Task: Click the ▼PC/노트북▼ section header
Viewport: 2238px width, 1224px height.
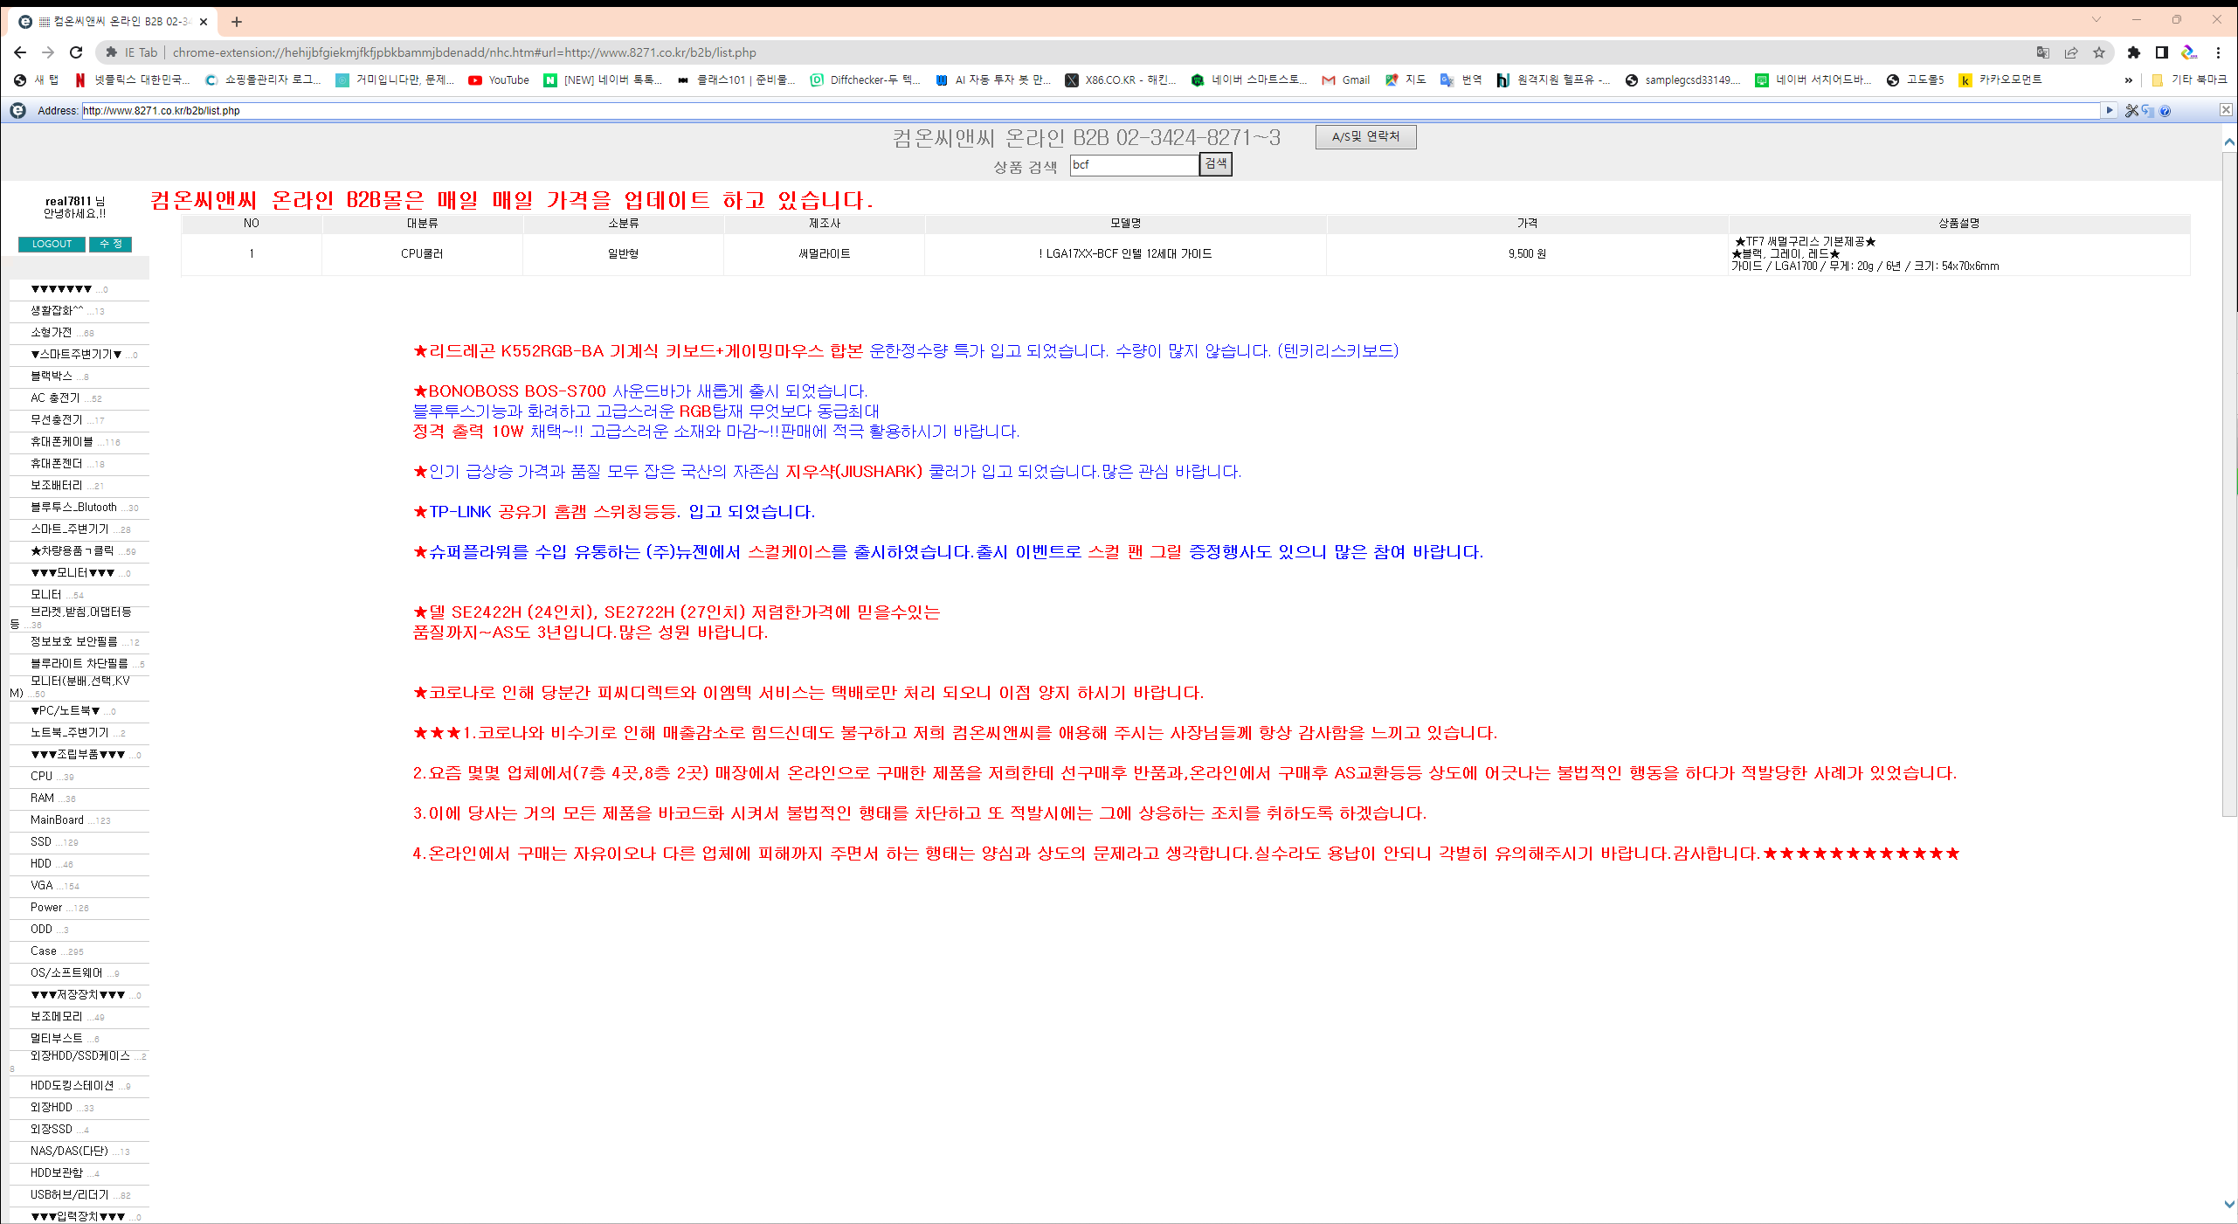Action: pyautogui.click(x=66, y=710)
